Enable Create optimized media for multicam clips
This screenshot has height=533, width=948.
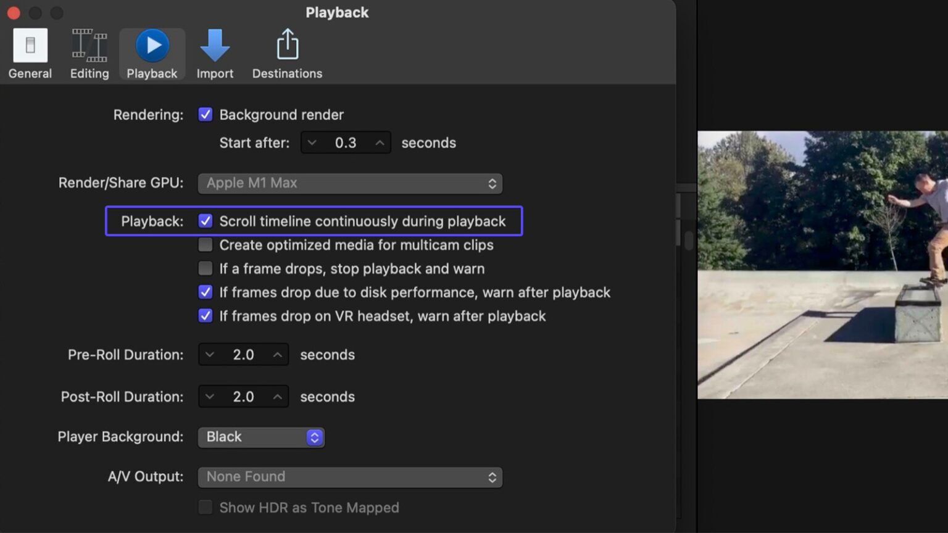tap(205, 244)
